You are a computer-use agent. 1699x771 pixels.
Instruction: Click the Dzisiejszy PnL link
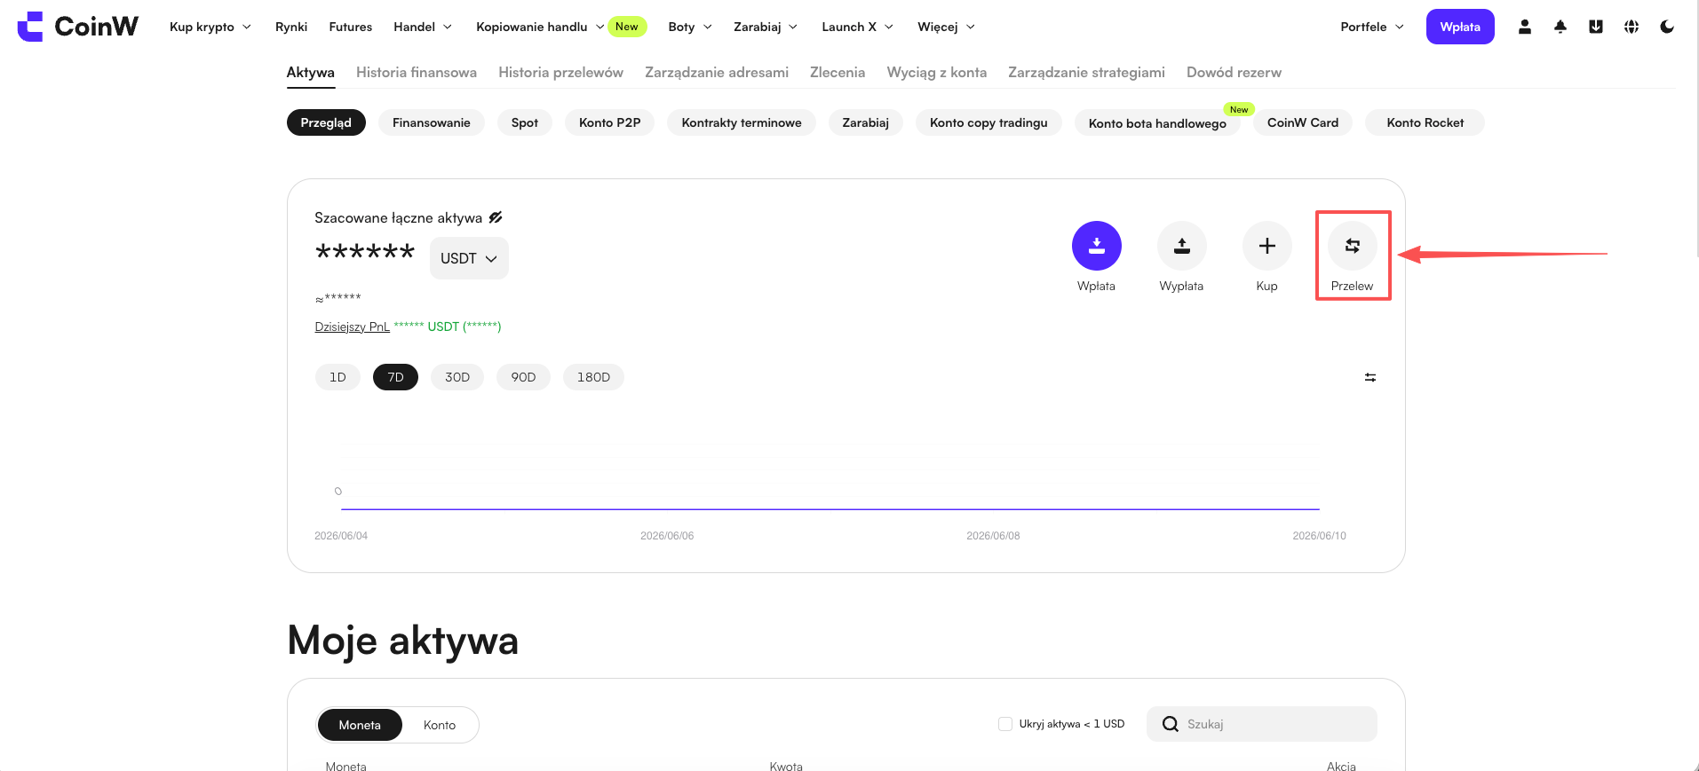tap(353, 326)
